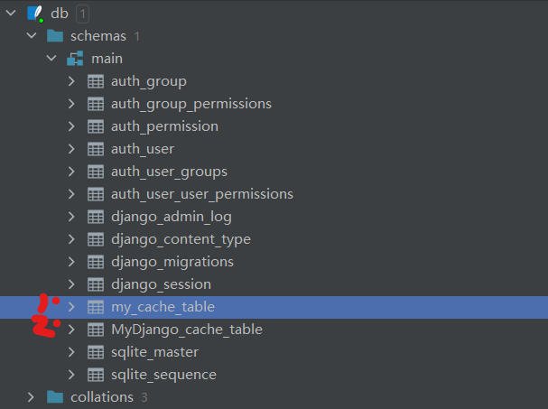The height and width of the screenshot is (409, 548).
Task: Collapse the main schema node
Action: (x=51, y=58)
